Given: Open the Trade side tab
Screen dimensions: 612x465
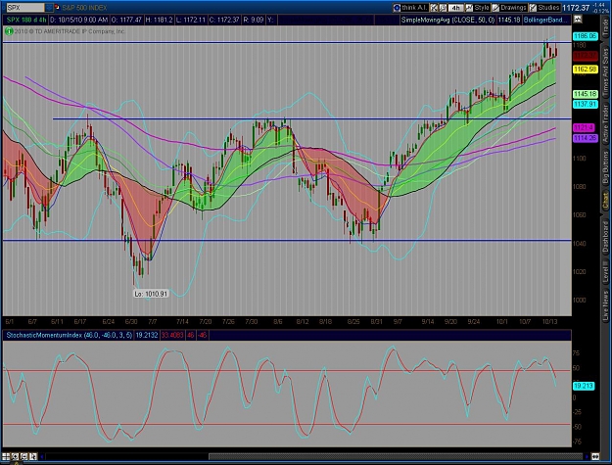Looking at the screenshot, I should [x=605, y=28].
